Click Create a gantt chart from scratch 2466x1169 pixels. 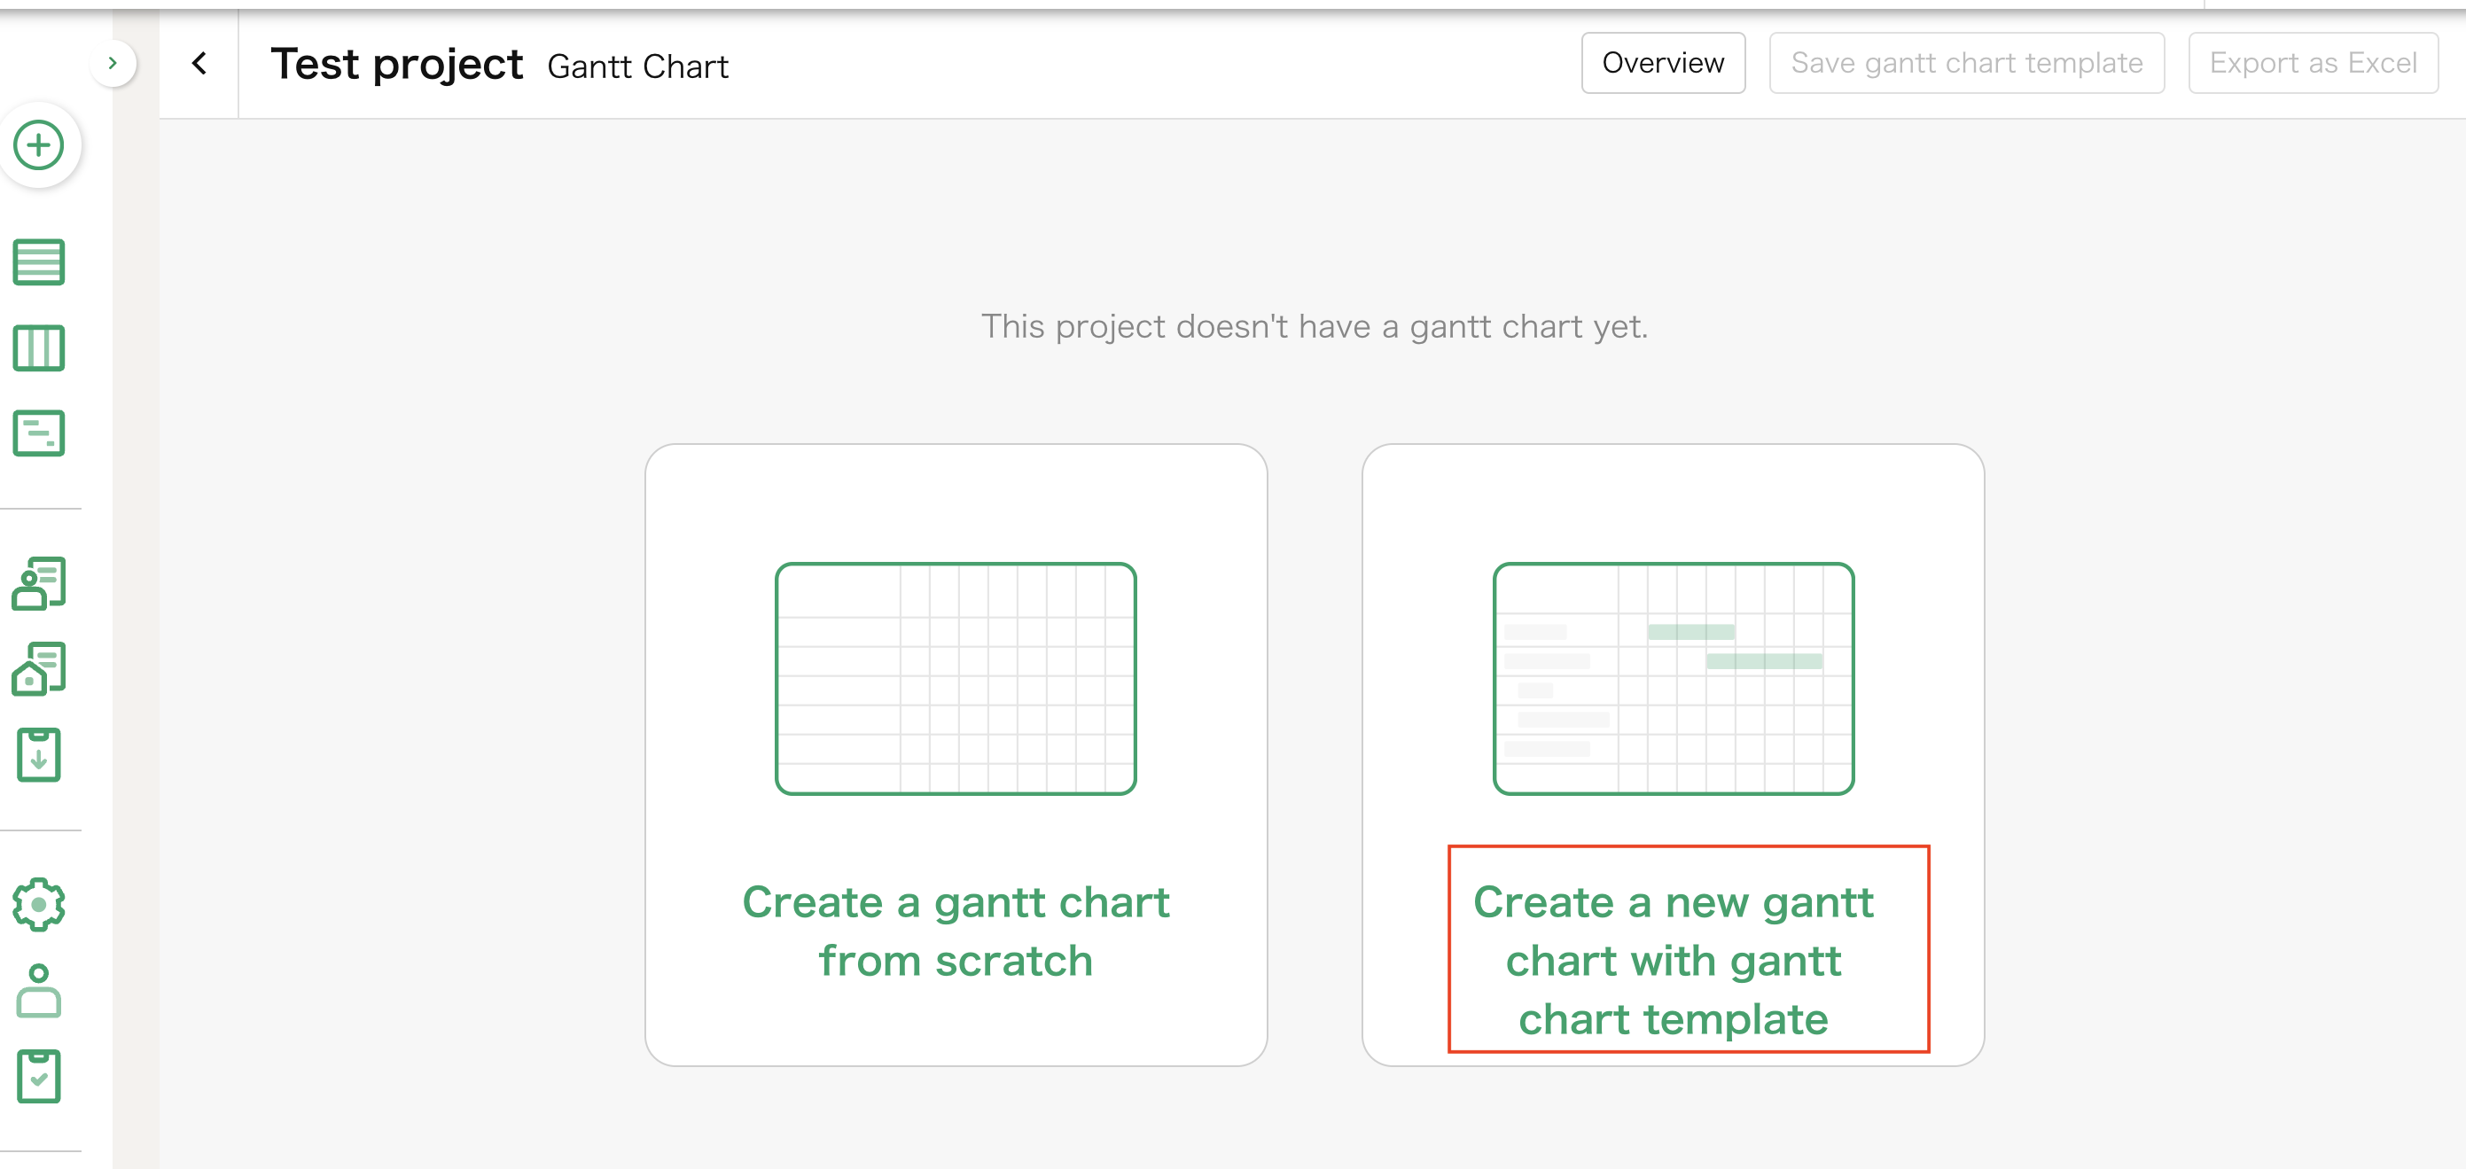tap(956, 931)
